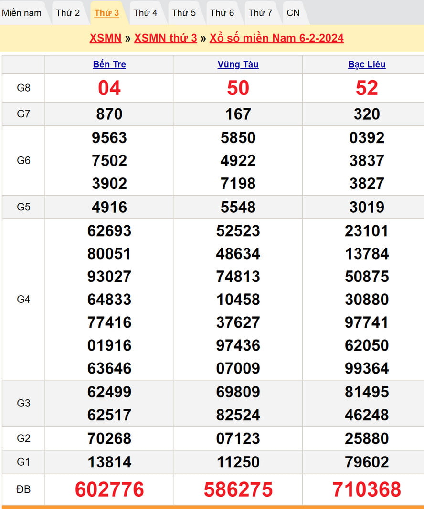Switch to the Thứ 4 tab

pyautogui.click(x=145, y=13)
